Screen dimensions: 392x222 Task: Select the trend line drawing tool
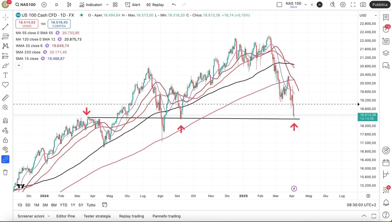click(5, 27)
